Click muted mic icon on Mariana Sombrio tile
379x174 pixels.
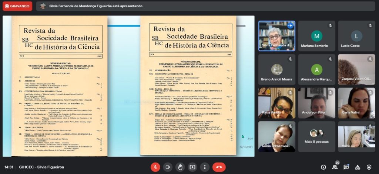[330, 25]
